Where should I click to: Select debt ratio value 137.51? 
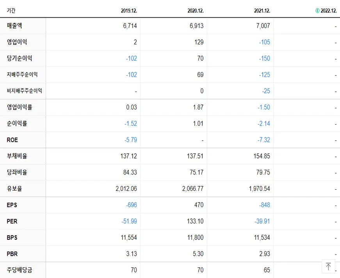[195, 156]
